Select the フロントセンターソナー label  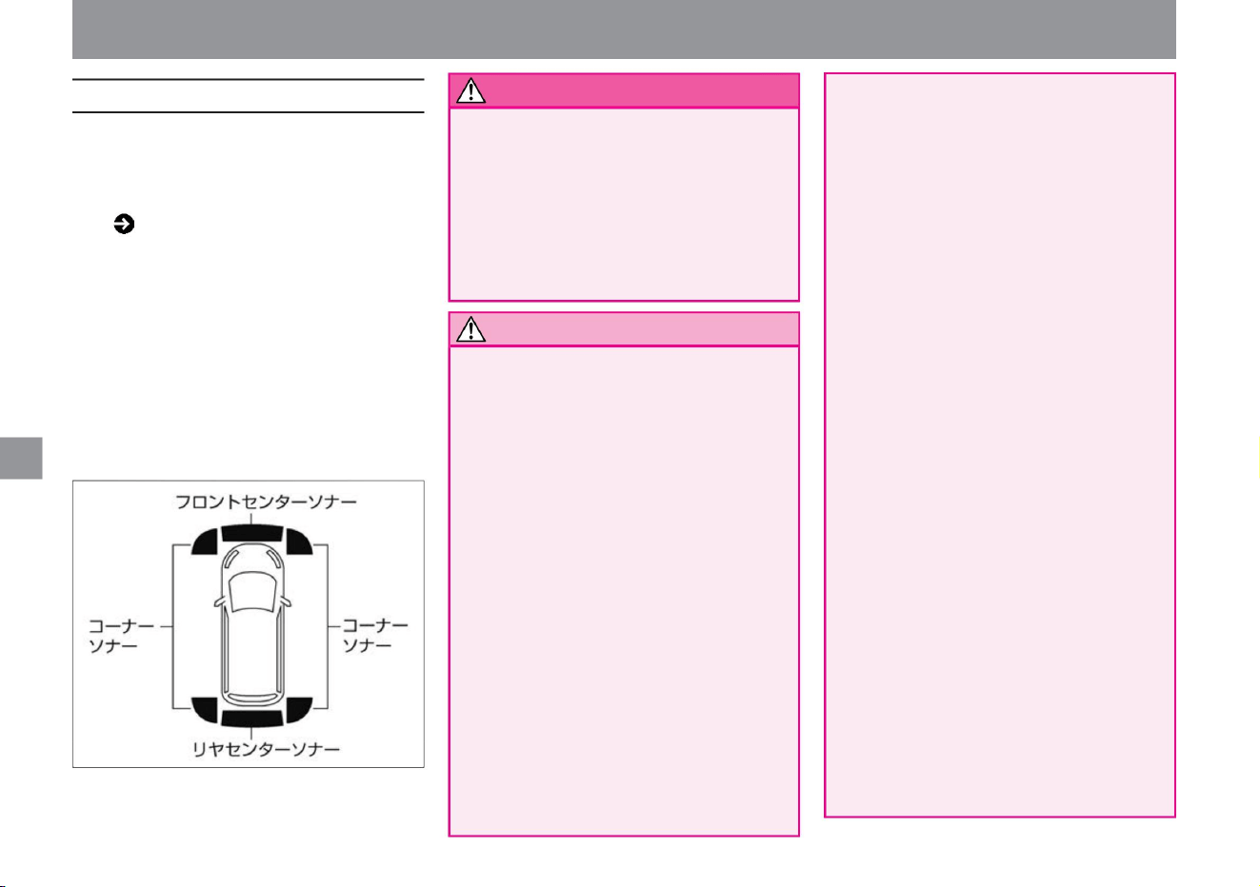click(x=266, y=501)
